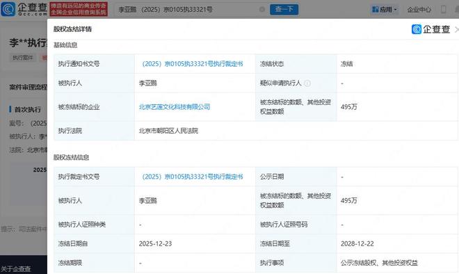Open the ruling link under 股权冻结信息
The height and width of the screenshot is (274, 459).
pyautogui.click(x=193, y=177)
